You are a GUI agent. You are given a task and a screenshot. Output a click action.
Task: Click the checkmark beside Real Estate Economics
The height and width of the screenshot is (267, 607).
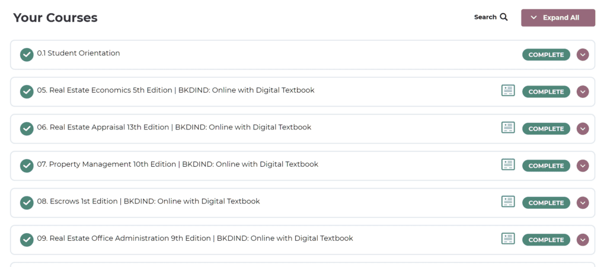pyautogui.click(x=27, y=91)
